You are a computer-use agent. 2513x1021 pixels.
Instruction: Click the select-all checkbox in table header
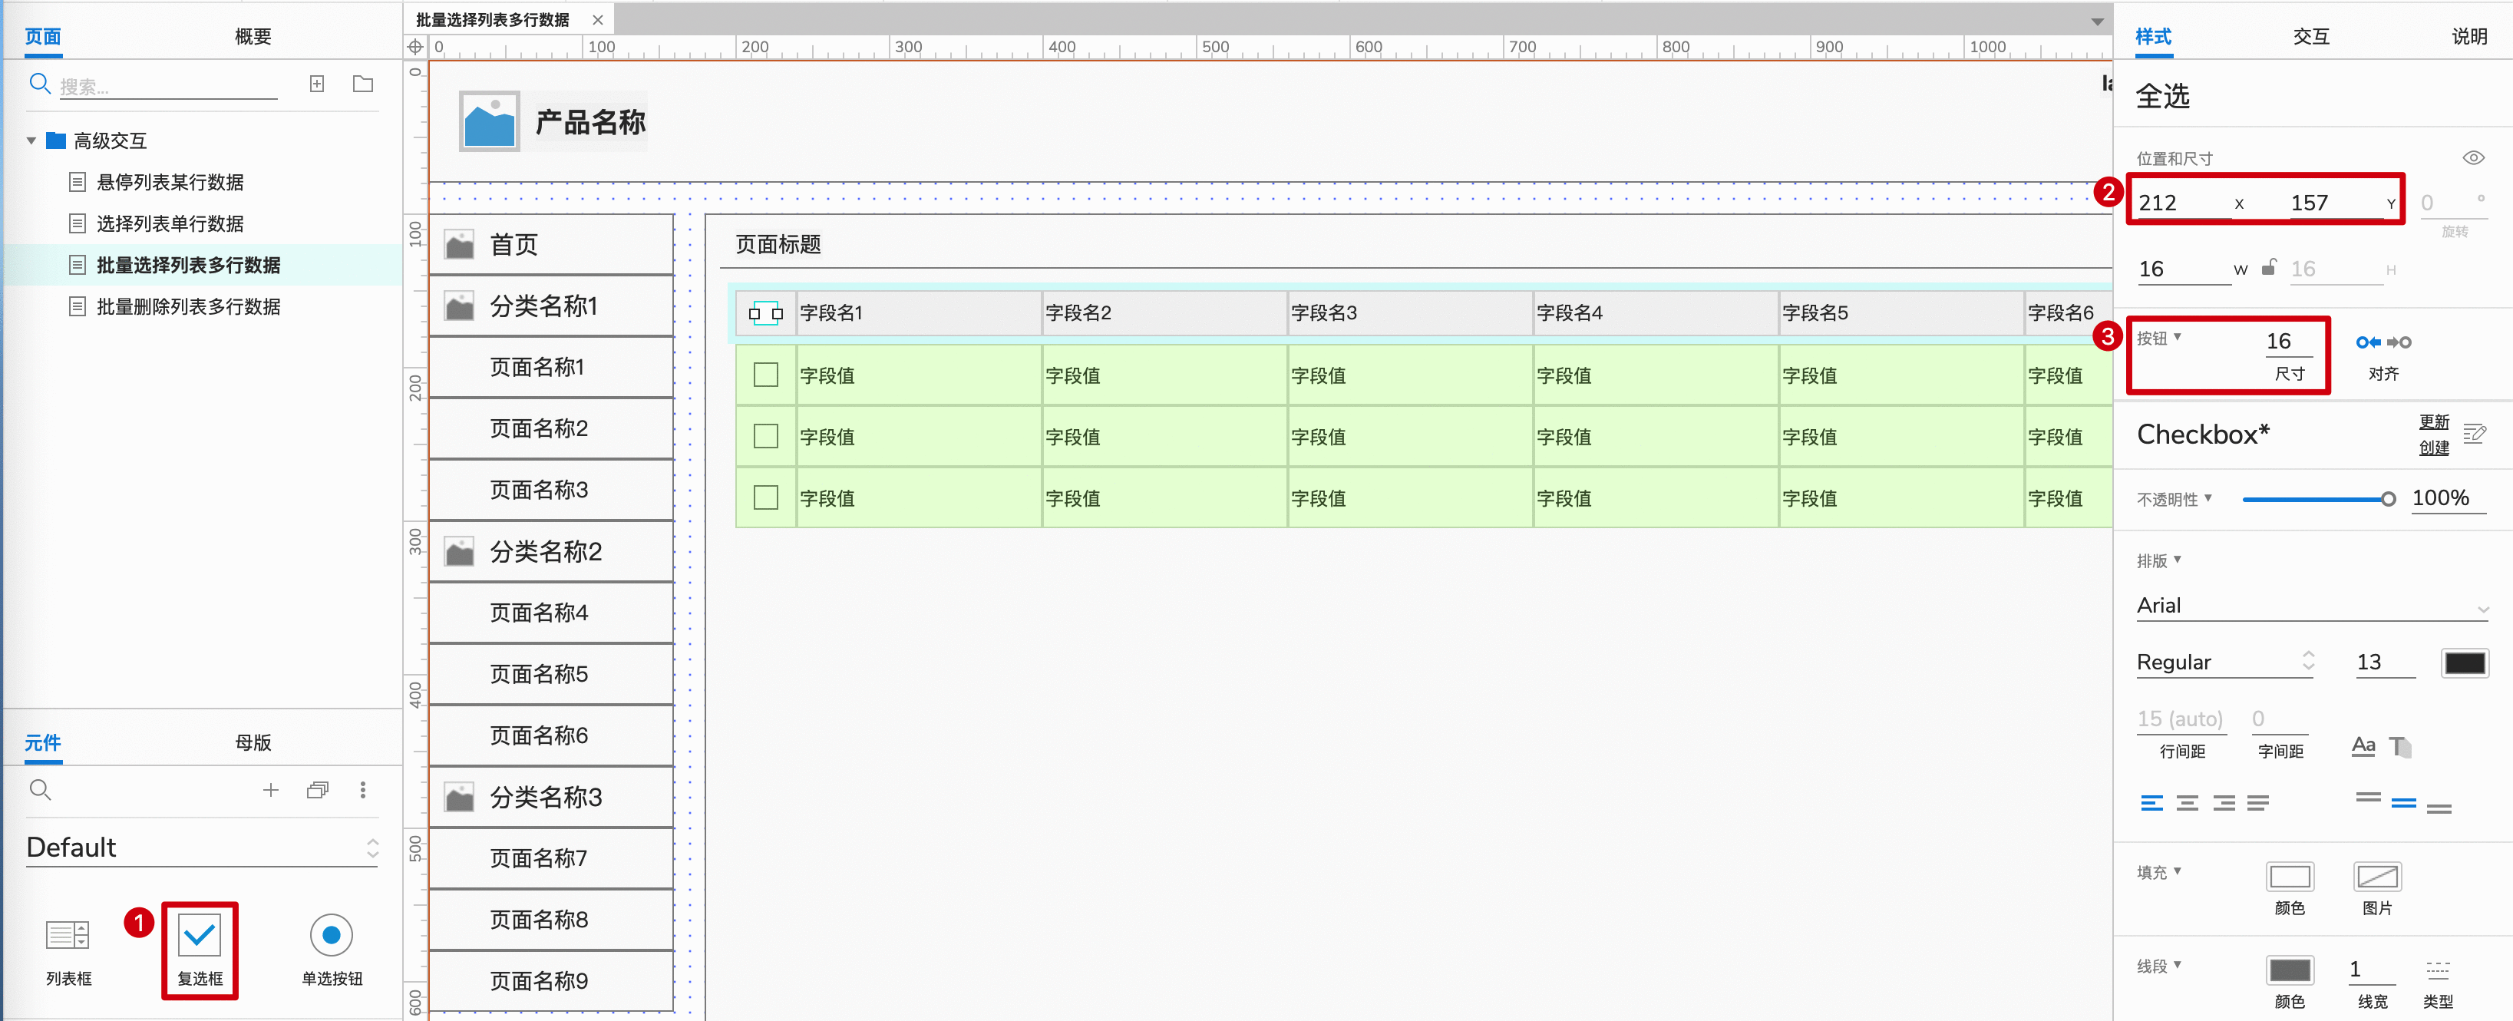pyautogui.click(x=766, y=313)
